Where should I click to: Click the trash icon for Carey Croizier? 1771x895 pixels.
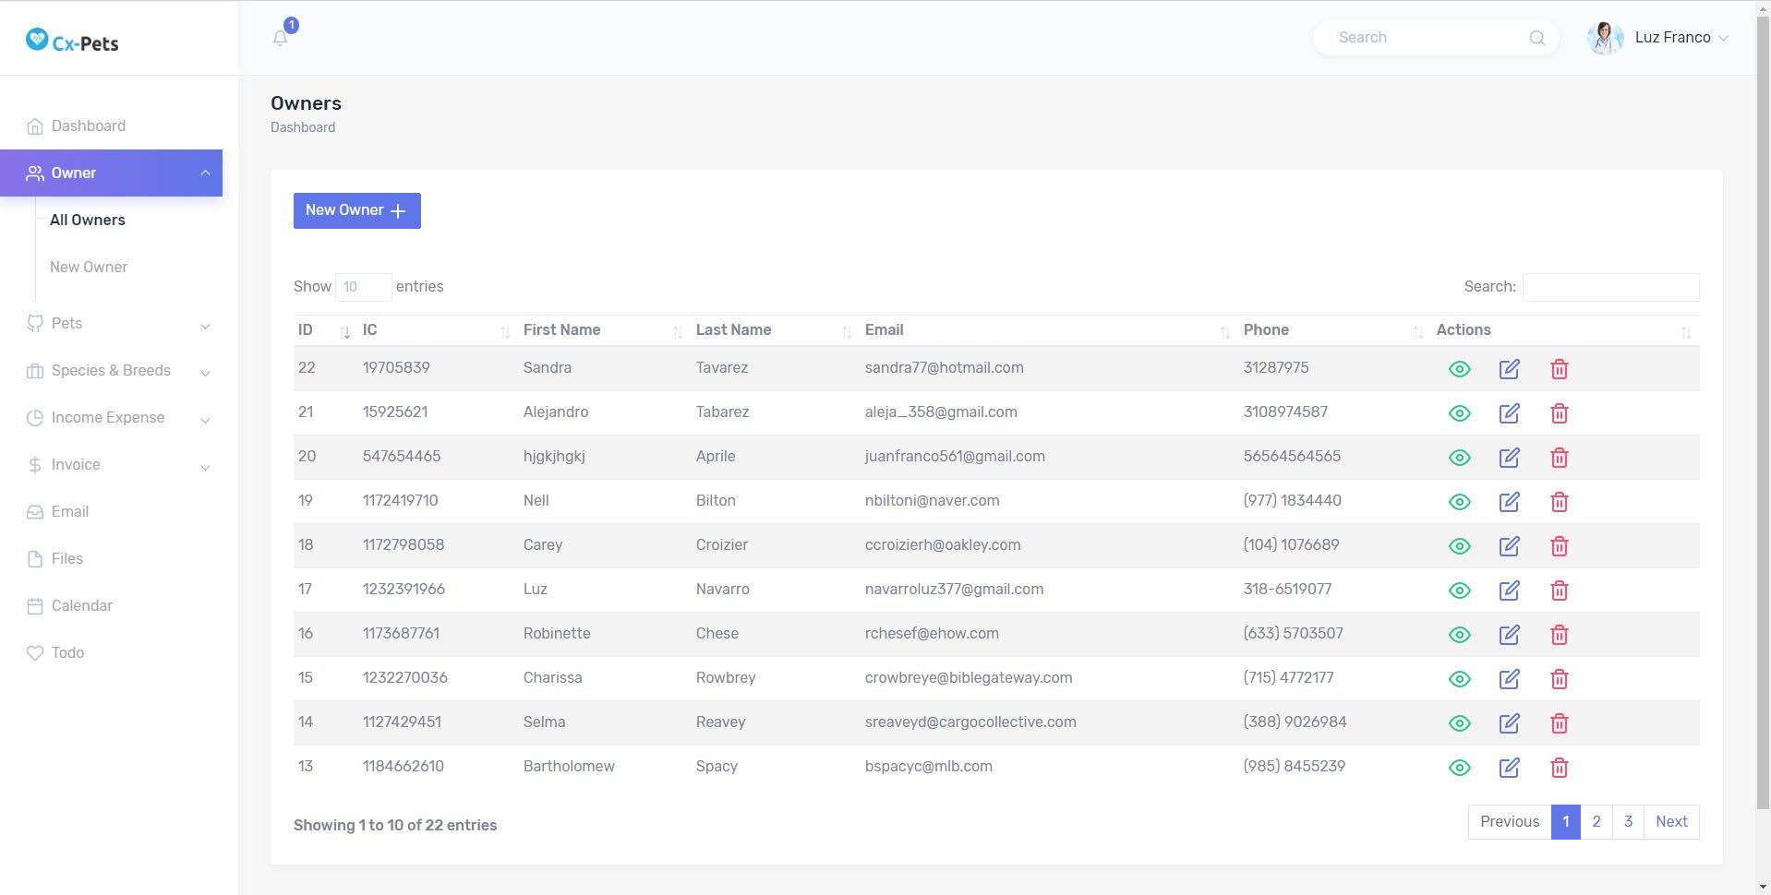[x=1559, y=546]
